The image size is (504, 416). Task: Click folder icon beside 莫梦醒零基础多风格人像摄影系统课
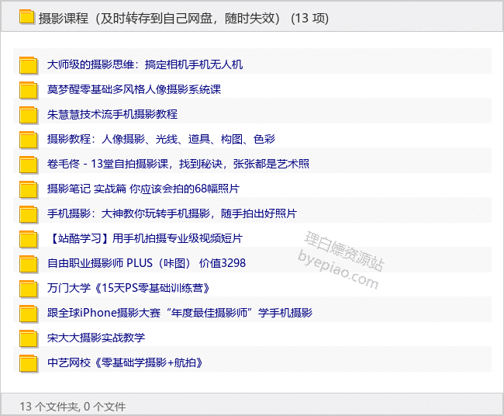pos(29,90)
